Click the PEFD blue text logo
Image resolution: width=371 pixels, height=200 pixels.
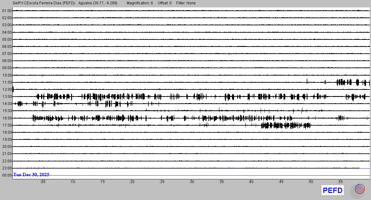(332, 190)
